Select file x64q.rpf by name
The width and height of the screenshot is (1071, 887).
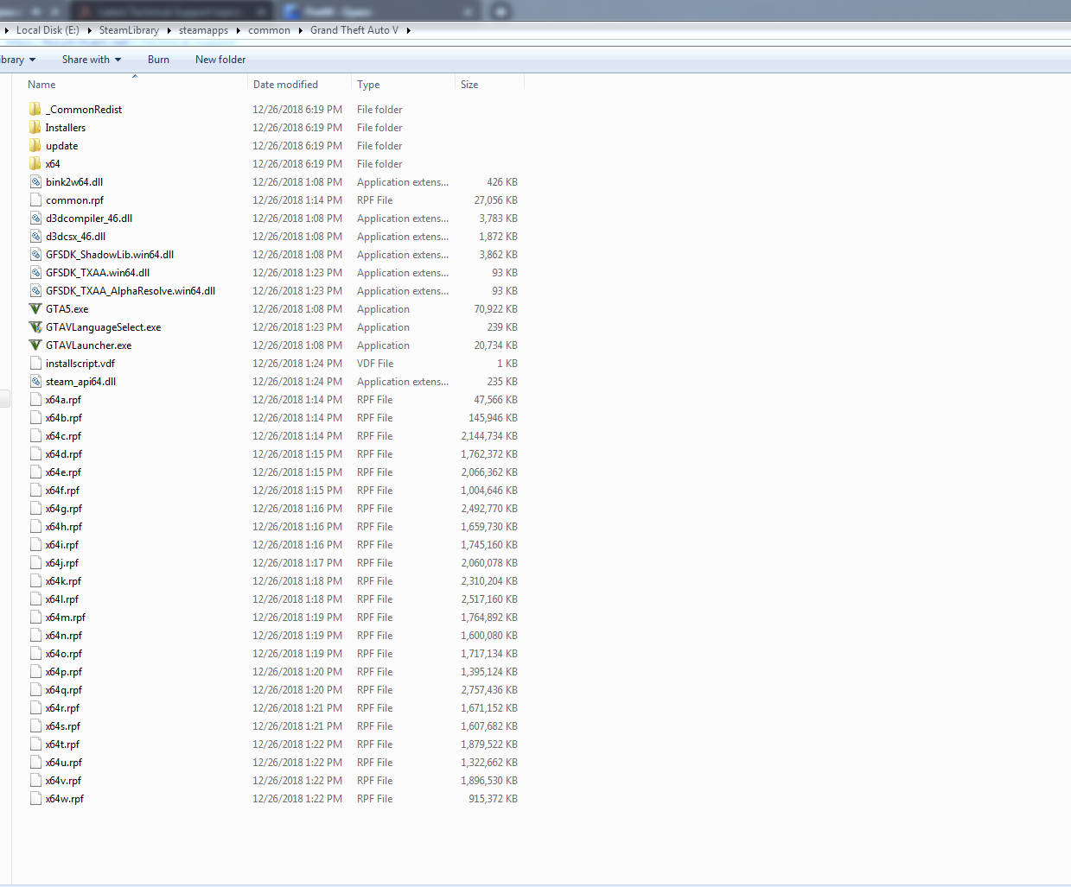[64, 690]
